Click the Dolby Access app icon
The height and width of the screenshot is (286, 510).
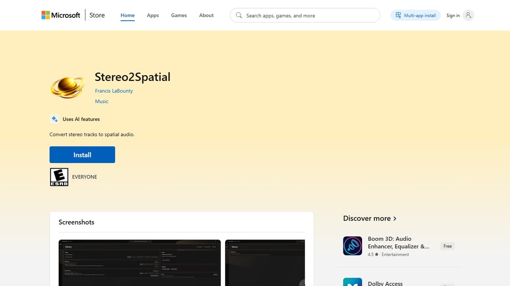[x=353, y=282]
